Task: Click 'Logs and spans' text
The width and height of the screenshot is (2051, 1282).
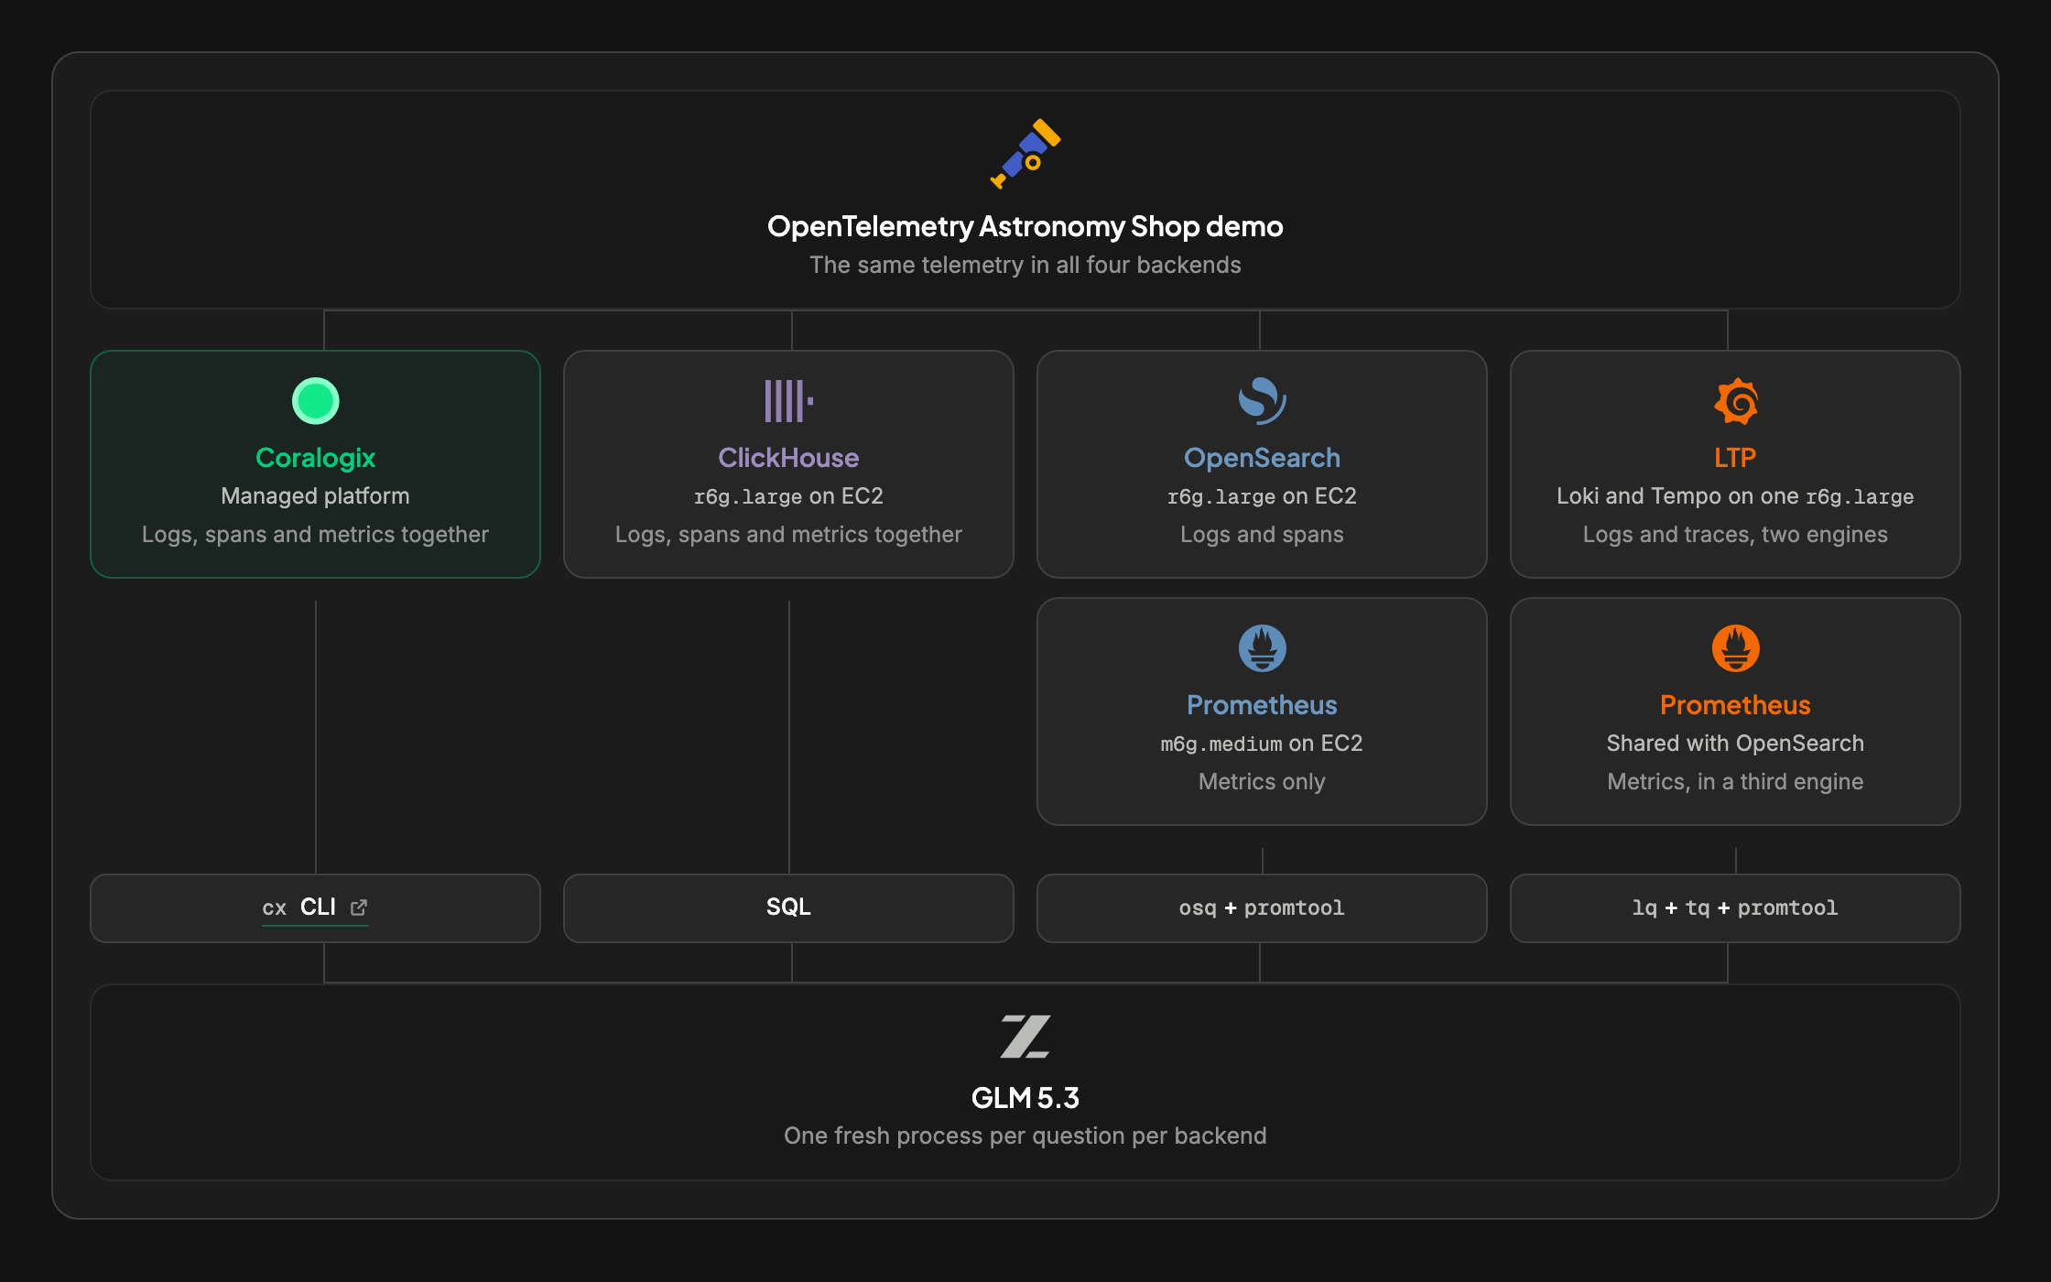Action: pos(1262,535)
